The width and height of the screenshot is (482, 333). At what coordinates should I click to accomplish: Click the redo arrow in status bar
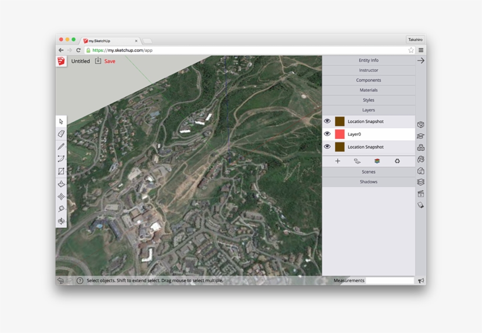coord(69,281)
